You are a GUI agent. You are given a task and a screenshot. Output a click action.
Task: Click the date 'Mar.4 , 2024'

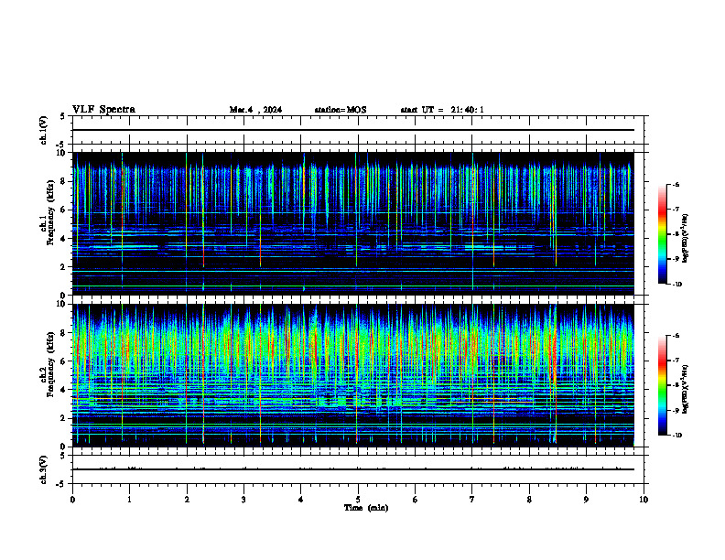(255, 110)
